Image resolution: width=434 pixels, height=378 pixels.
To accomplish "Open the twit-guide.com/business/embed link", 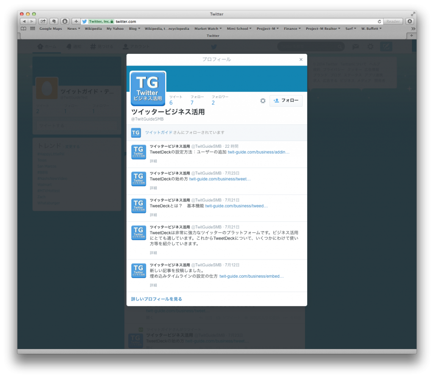I will (251, 276).
